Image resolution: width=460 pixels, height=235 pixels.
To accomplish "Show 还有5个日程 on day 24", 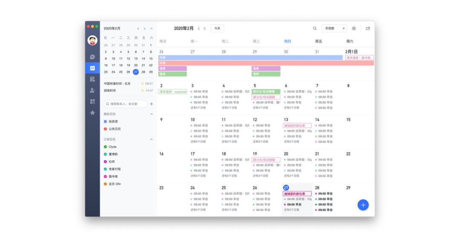I will (x=198, y=210).
